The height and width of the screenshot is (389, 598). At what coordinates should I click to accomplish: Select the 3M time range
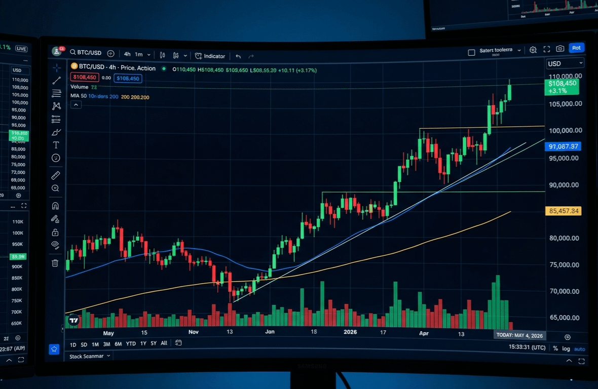[x=106, y=344]
